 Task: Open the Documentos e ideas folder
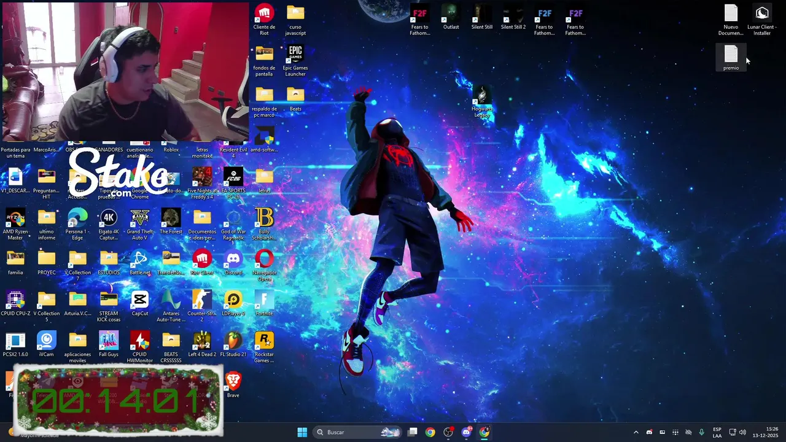pos(202,225)
